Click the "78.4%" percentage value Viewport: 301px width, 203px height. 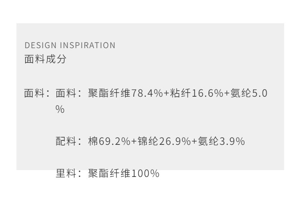click(x=146, y=94)
